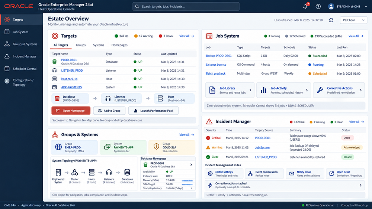Click the Memory (SGA) sparkline chart
The image size is (372, 209).
pos(187,180)
